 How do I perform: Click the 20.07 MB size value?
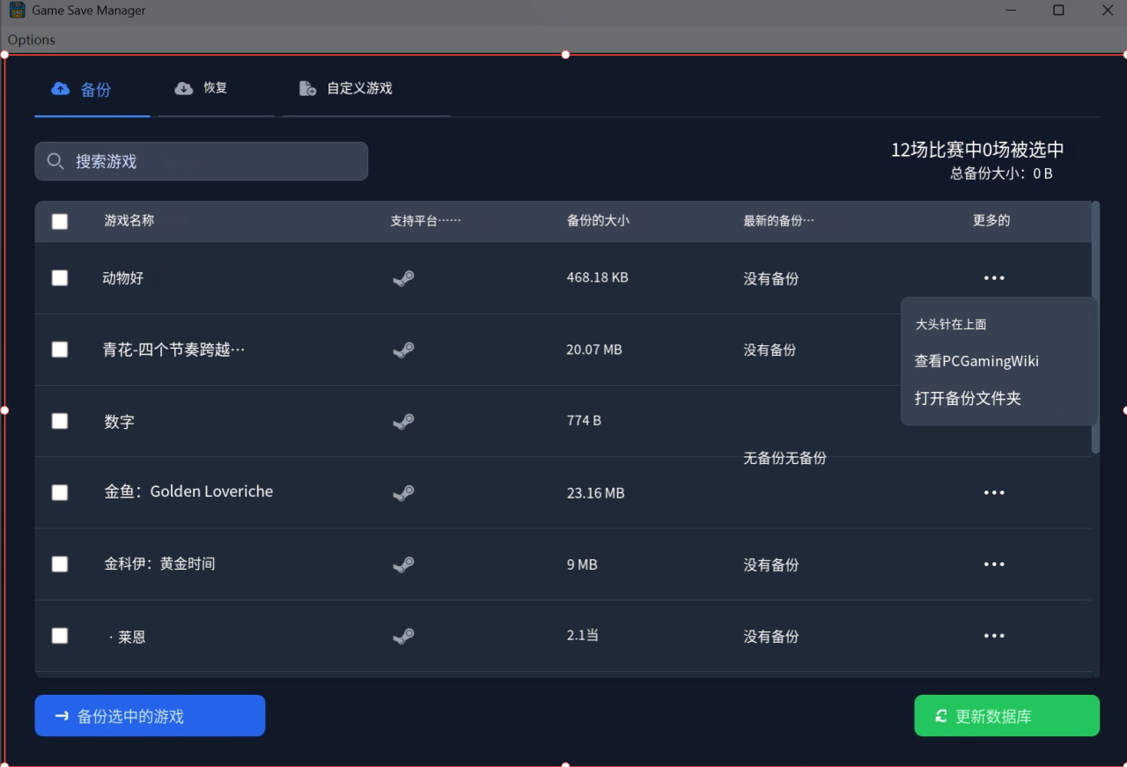594,350
